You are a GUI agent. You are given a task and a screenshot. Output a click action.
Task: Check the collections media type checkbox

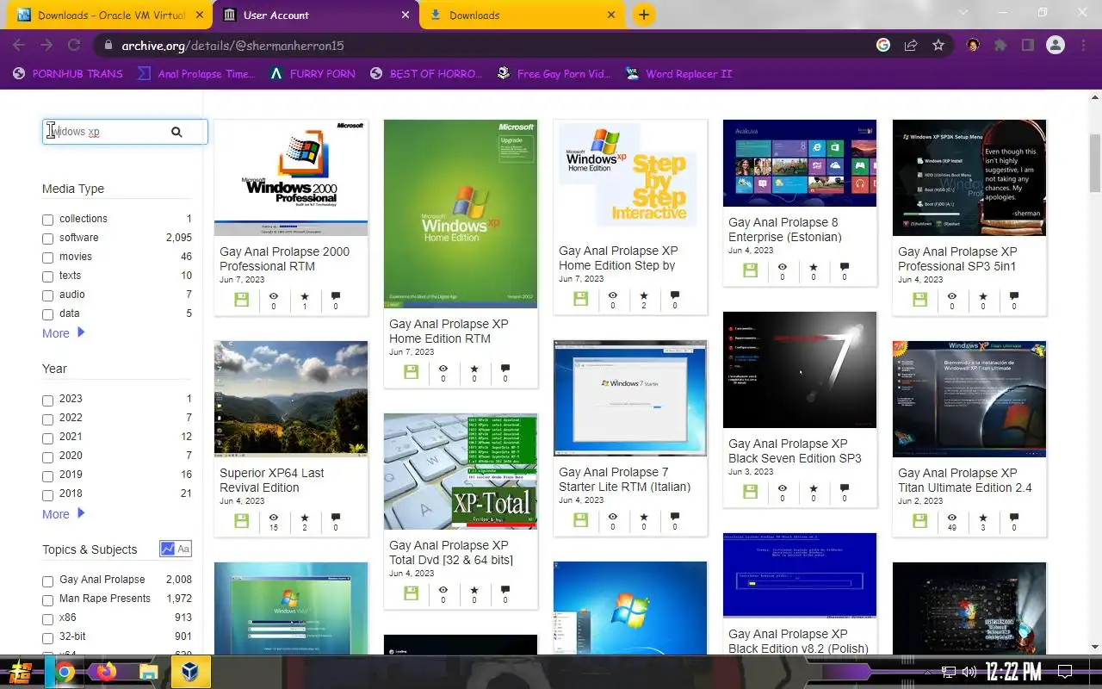(x=48, y=220)
